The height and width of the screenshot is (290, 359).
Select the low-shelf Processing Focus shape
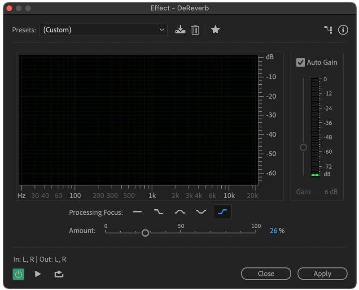[158, 212]
